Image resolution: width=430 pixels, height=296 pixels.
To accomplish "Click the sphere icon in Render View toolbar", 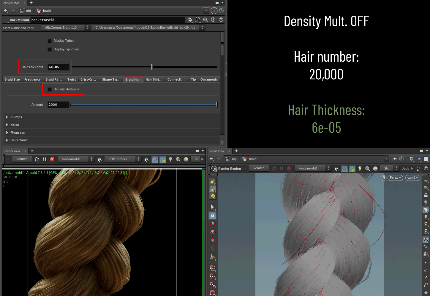I will tap(186, 159).
